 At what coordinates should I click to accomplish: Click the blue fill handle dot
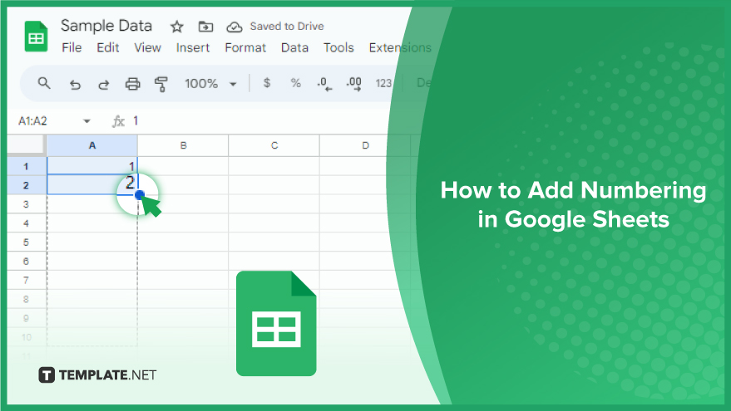pos(140,194)
